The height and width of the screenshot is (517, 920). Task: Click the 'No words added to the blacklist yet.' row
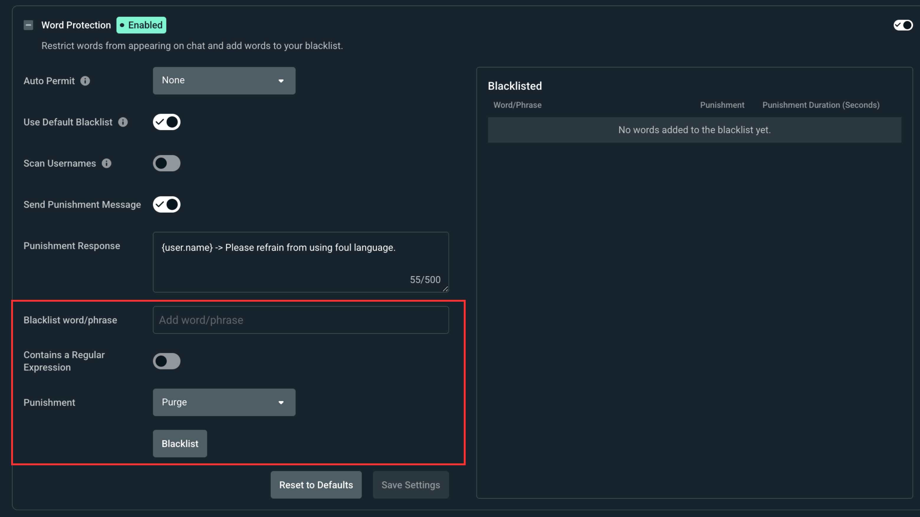694,130
